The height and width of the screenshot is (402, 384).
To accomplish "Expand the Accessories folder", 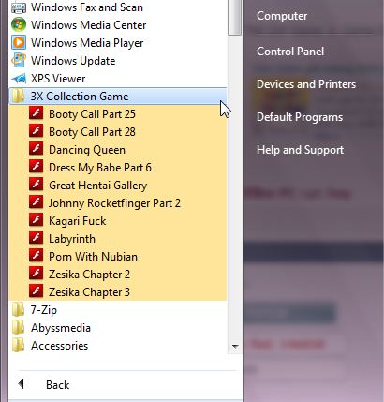I will [x=118, y=346].
